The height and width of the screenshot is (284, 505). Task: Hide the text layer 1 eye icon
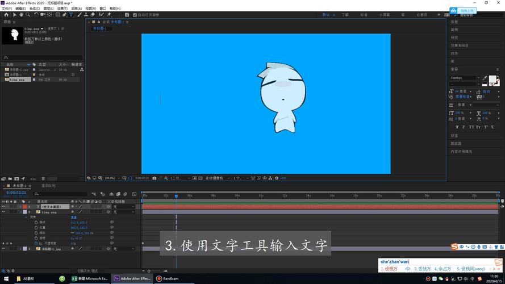click(3, 207)
